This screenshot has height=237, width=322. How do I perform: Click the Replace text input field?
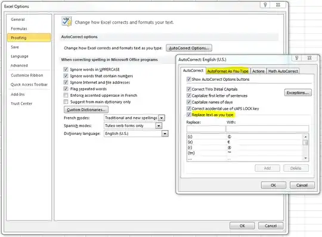(x=206, y=129)
